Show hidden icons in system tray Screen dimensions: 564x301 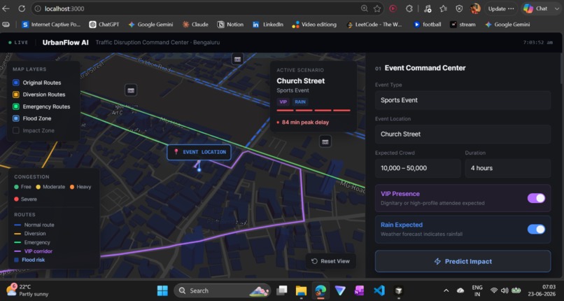pos(446,290)
